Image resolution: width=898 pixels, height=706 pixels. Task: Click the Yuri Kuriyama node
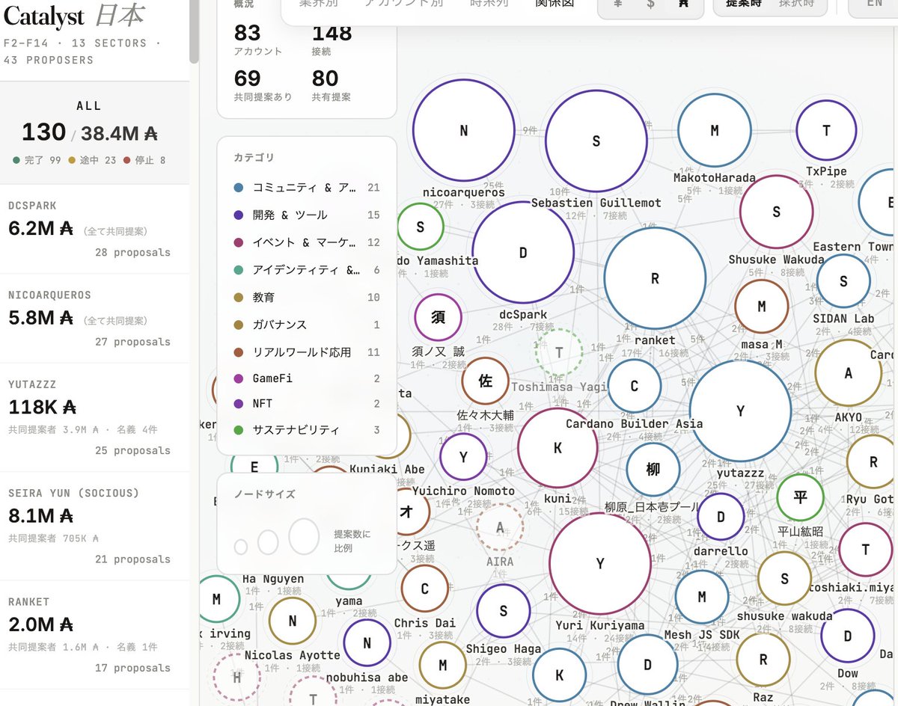(x=599, y=564)
